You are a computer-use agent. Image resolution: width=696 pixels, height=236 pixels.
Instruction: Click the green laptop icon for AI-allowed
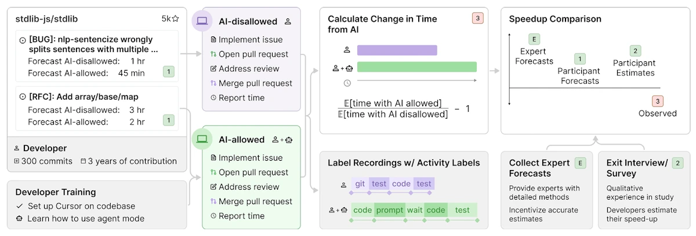[202, 139]
